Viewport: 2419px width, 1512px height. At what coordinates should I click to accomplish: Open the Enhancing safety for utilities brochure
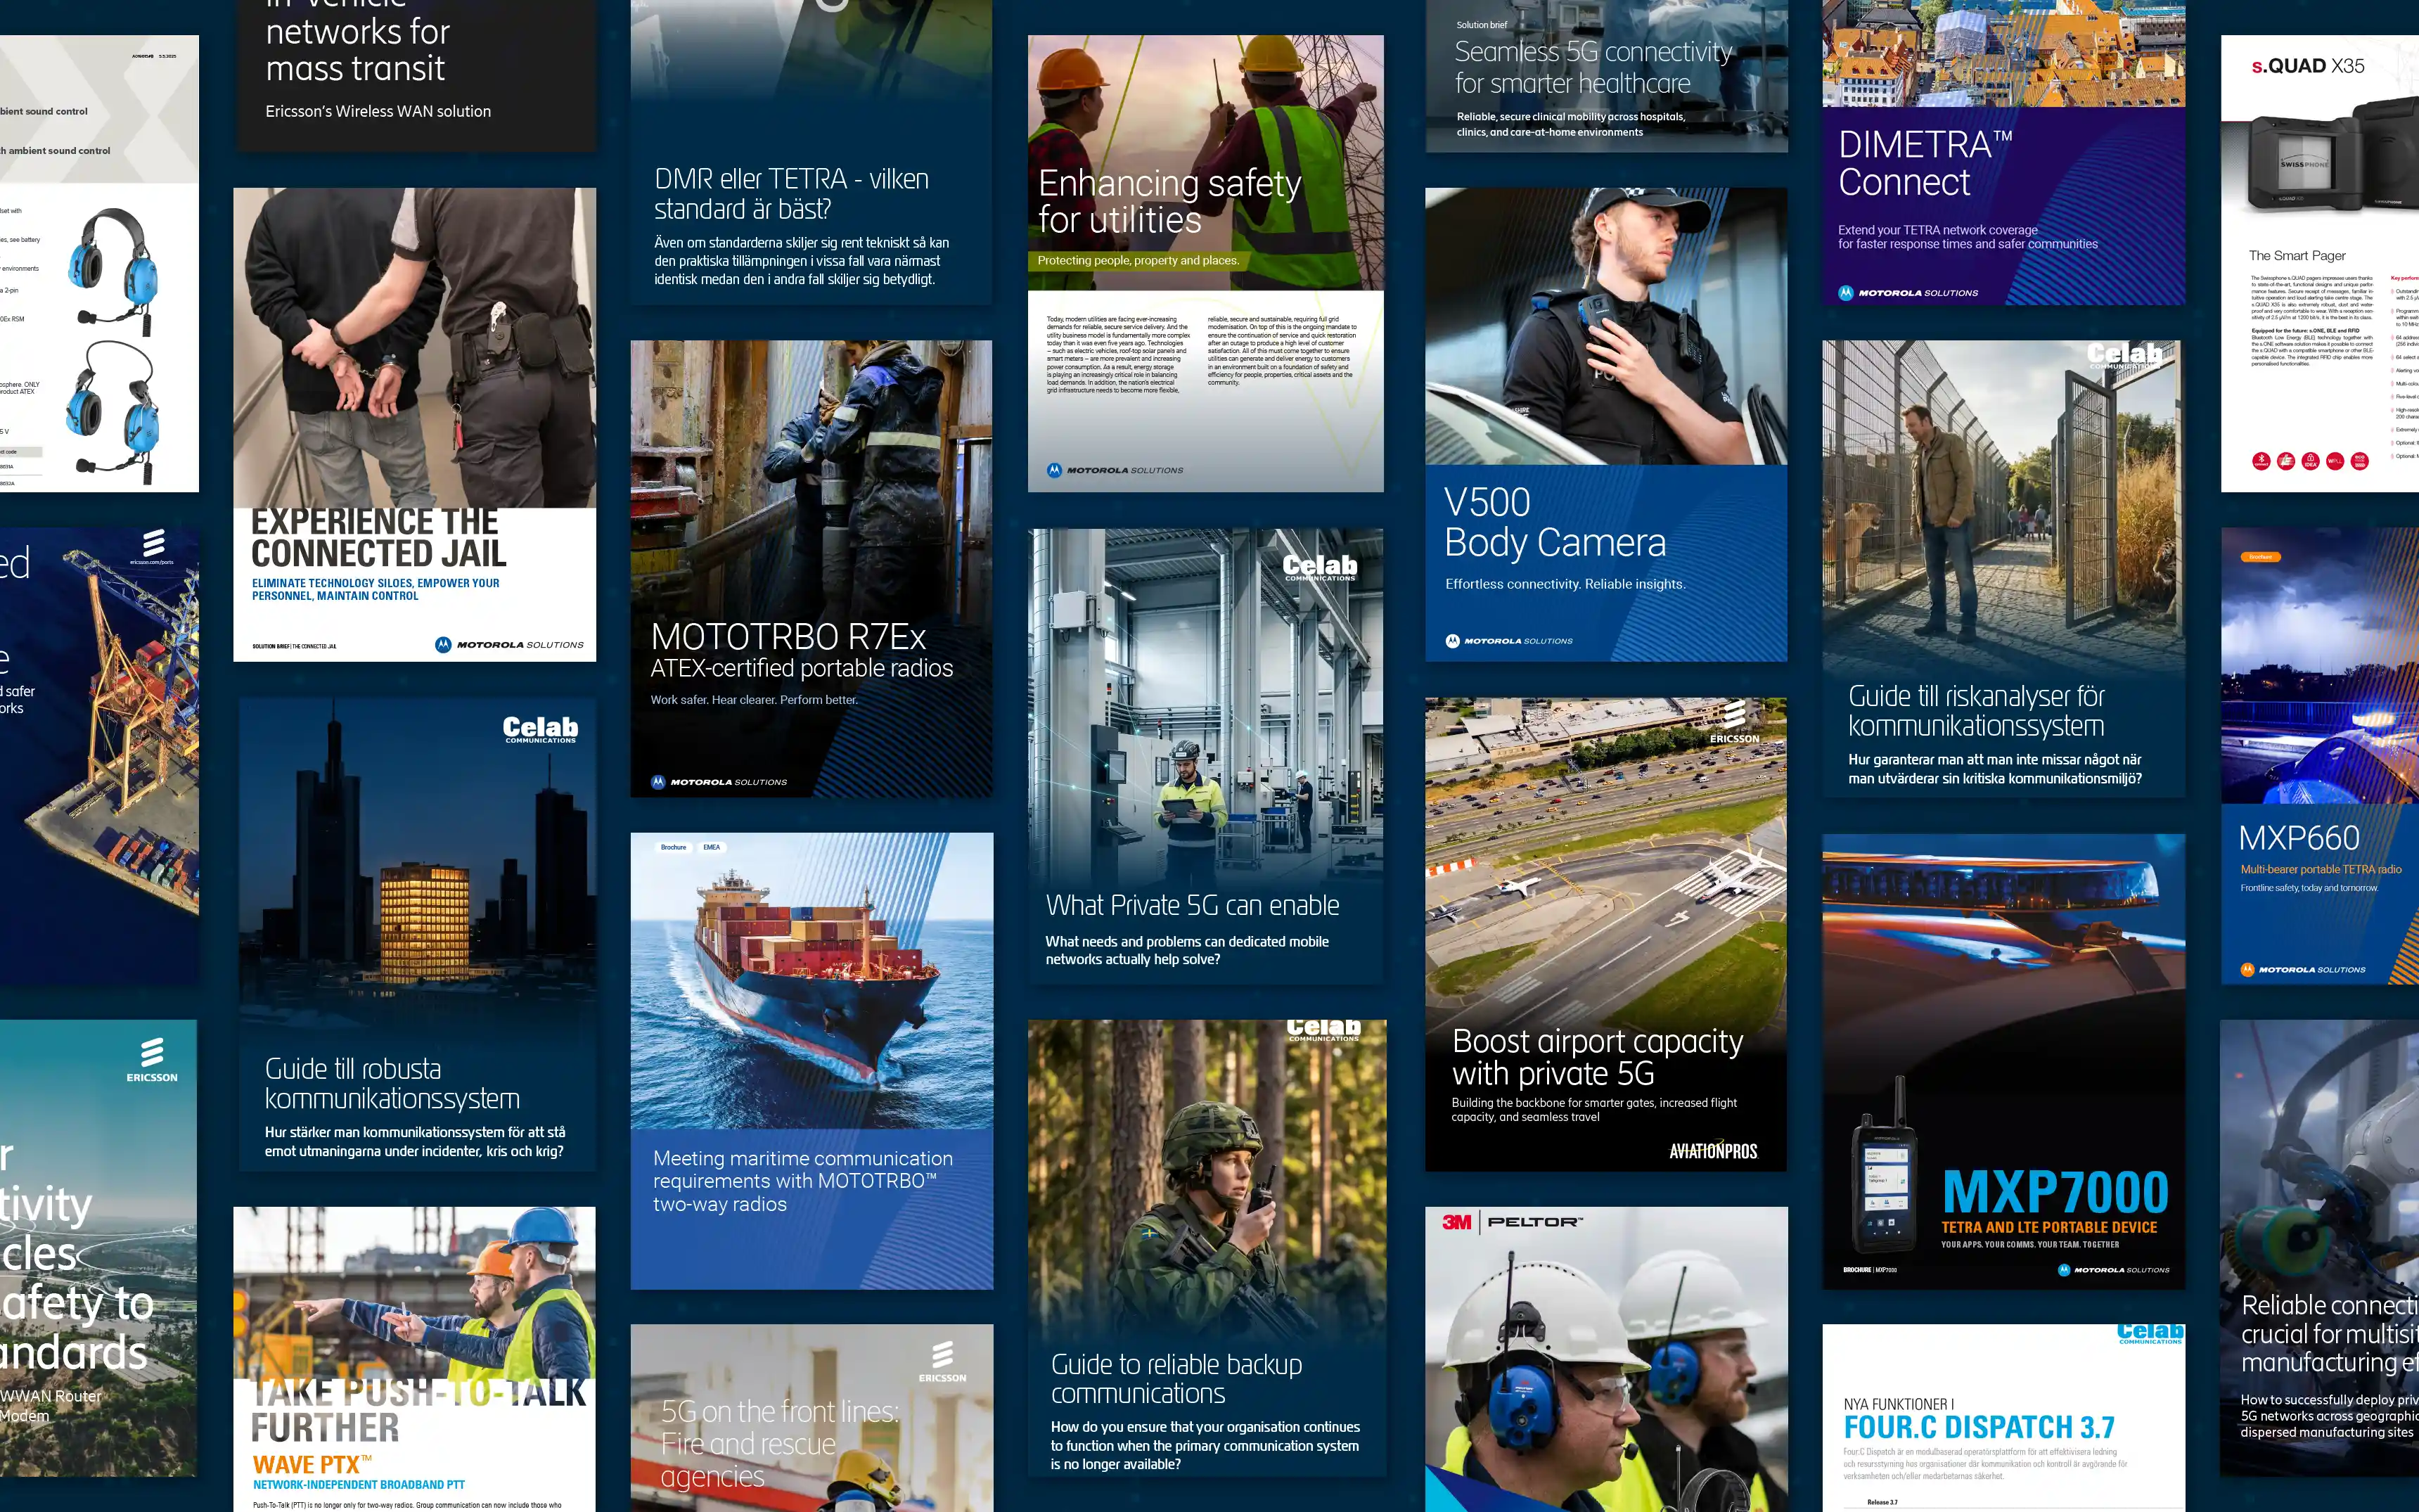[1205, 264]
